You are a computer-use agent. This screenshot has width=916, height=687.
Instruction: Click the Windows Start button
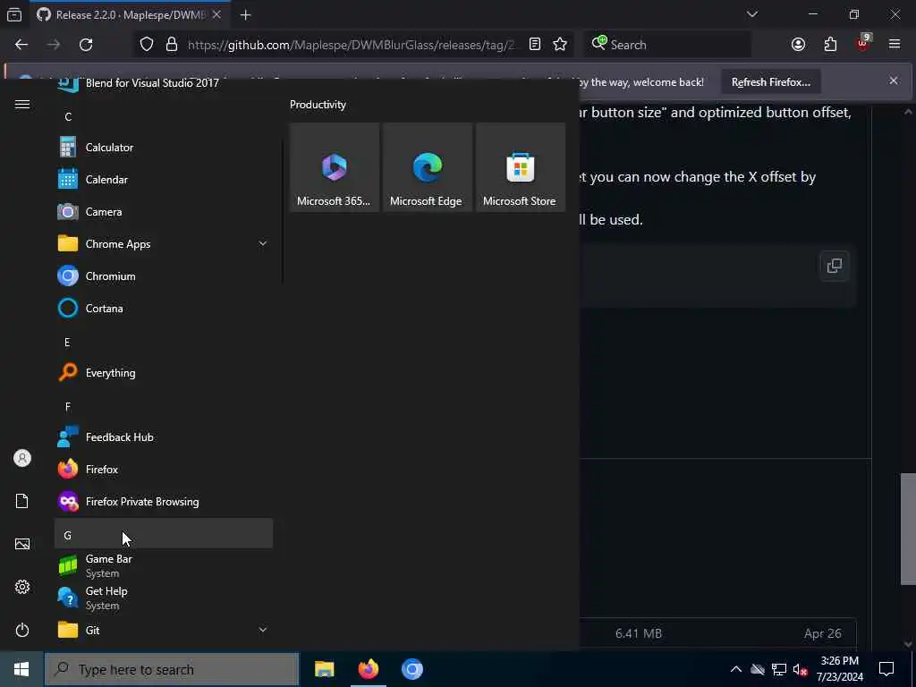pos(21,669)
